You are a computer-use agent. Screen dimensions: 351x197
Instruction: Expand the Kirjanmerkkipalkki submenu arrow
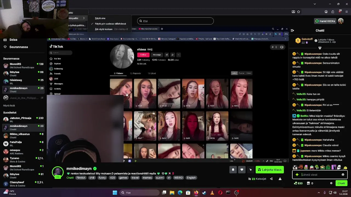pyautogui.click(x=84, y=18)
